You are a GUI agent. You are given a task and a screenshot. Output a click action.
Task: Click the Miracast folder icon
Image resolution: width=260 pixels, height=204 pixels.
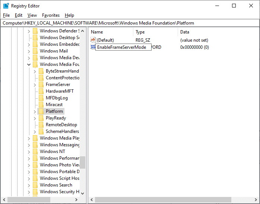[41, 105]
